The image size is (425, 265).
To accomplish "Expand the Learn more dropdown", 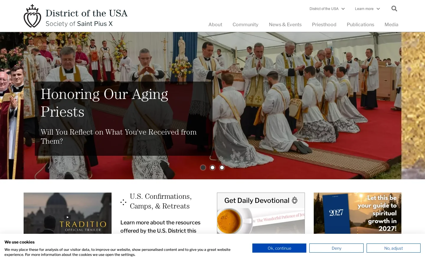I will point(367,9).
